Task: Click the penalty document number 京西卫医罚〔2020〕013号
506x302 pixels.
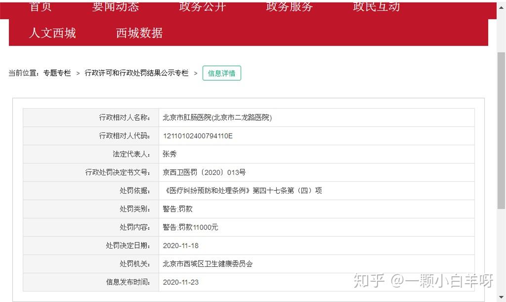Action: click(x=205, y=172)
